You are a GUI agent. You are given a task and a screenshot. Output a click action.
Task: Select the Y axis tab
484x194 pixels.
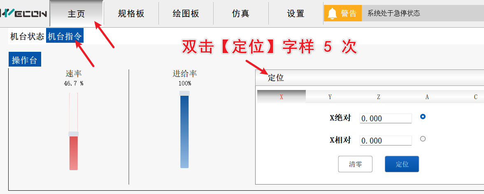[x=330, y=97]
